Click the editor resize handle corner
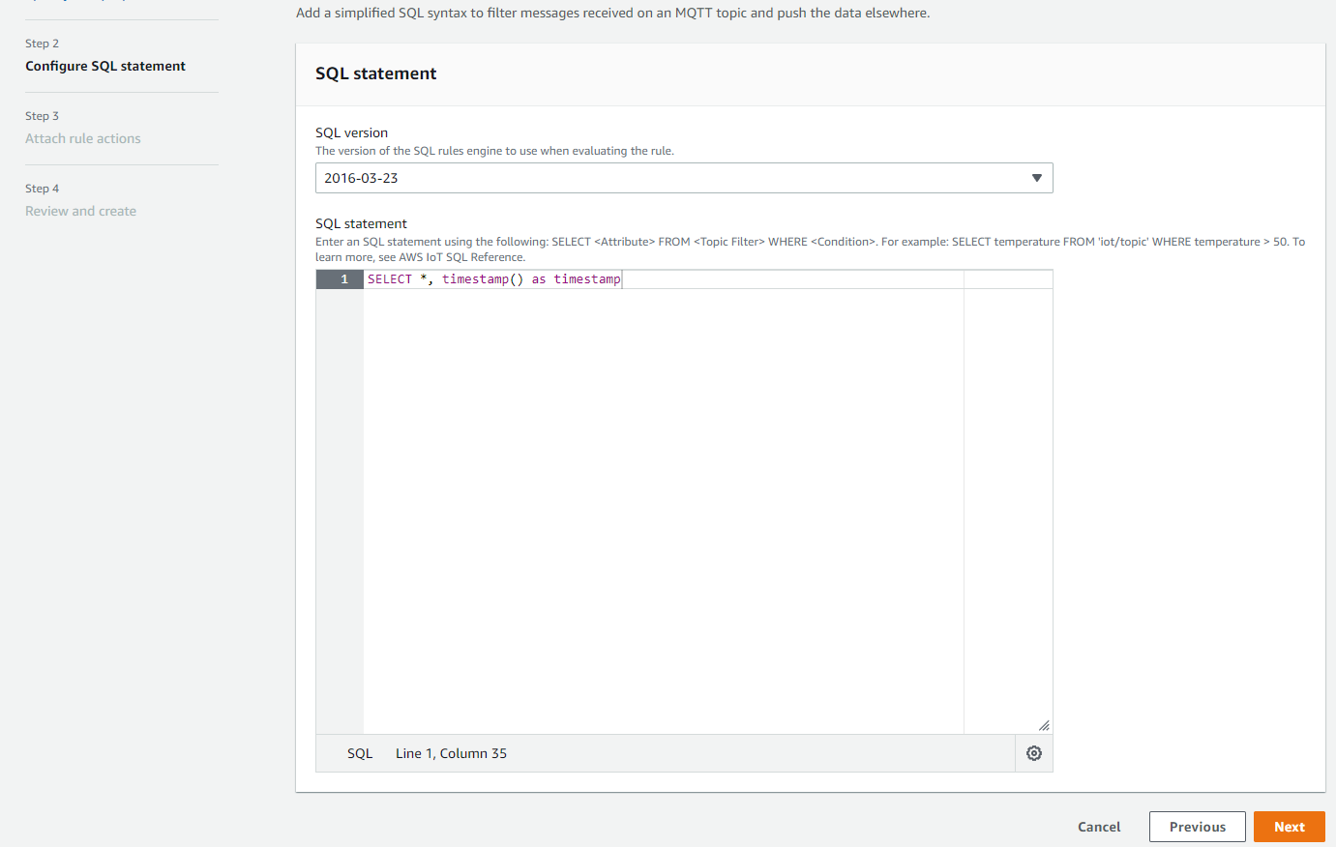The height and width of the screenshot is (847, 1336). click(1044, 725)
